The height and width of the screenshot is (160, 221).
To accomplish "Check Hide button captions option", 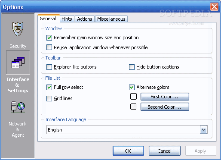I will tap(132, 67).
